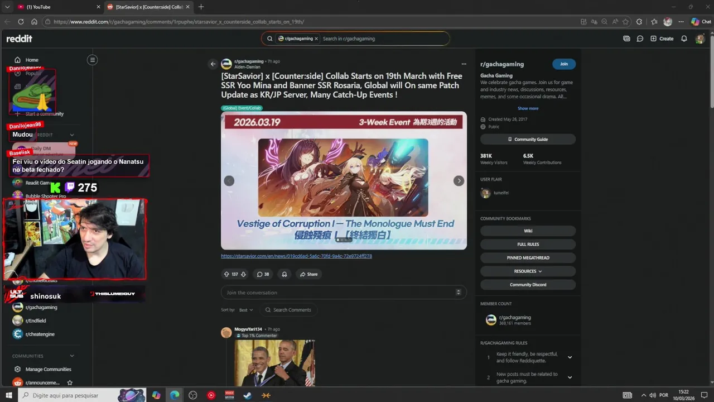Collapse the sidebar with the hamburger button
Viewport: 714px width, 402px height.
(93, 60)
